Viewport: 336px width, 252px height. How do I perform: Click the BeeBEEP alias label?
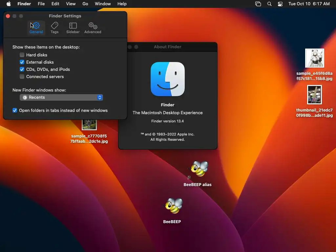click(x=198, y=184)
